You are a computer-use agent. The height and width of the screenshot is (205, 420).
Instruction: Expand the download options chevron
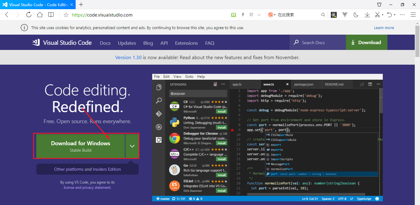[132, 146]
